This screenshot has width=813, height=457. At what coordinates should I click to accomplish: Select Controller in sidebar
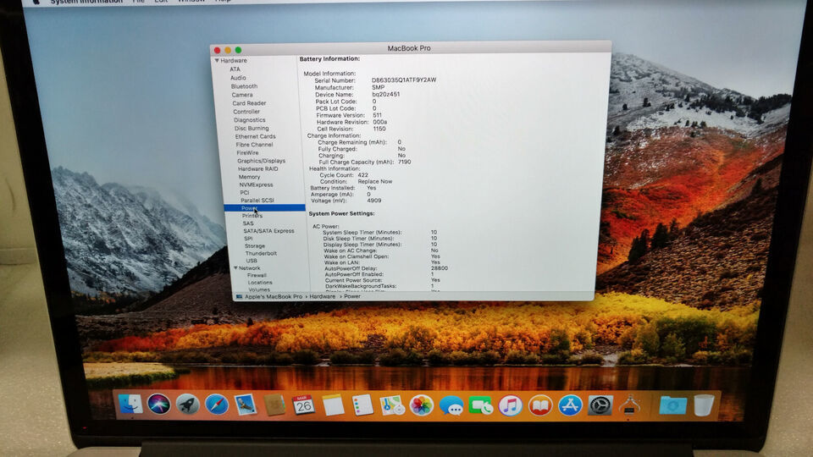tap(246, 112)
